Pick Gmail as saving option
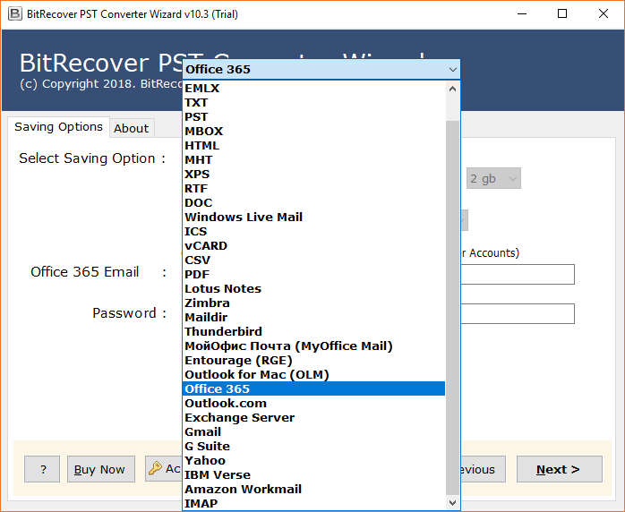 313,432
